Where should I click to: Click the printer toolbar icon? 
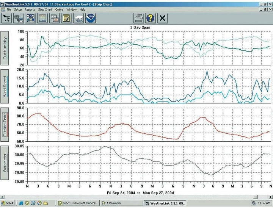click(139, 18)
